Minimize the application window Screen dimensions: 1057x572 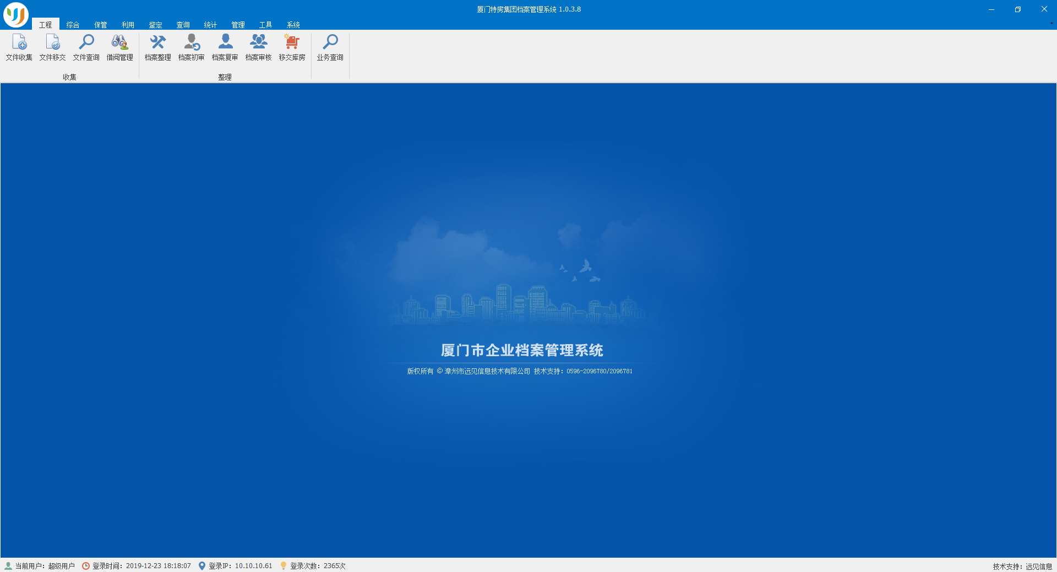[x=991, y=9]
